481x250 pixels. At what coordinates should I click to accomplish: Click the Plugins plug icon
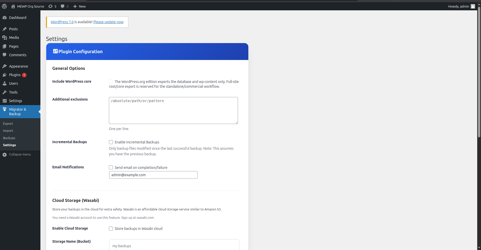[x=5, y=75]
